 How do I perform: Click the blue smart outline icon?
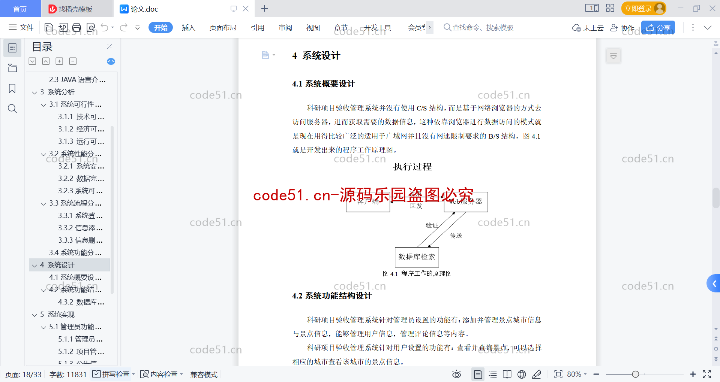coord(111,61)
